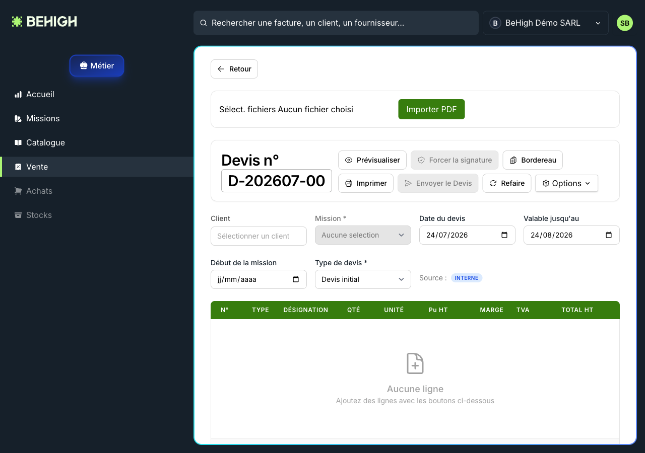Open Stocks in sidebar

[x=97, y=215]
